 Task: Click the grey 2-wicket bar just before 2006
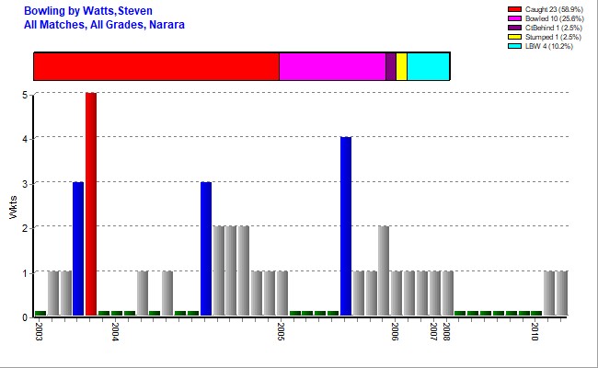click(384, 270)
